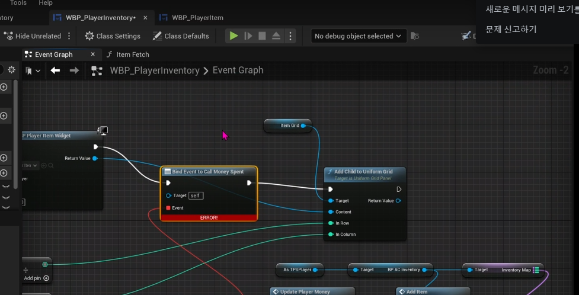Screen dimensions: 579x295
Task: Open the class dropdown on the Player Item Widget node
Action: point(30,165)
